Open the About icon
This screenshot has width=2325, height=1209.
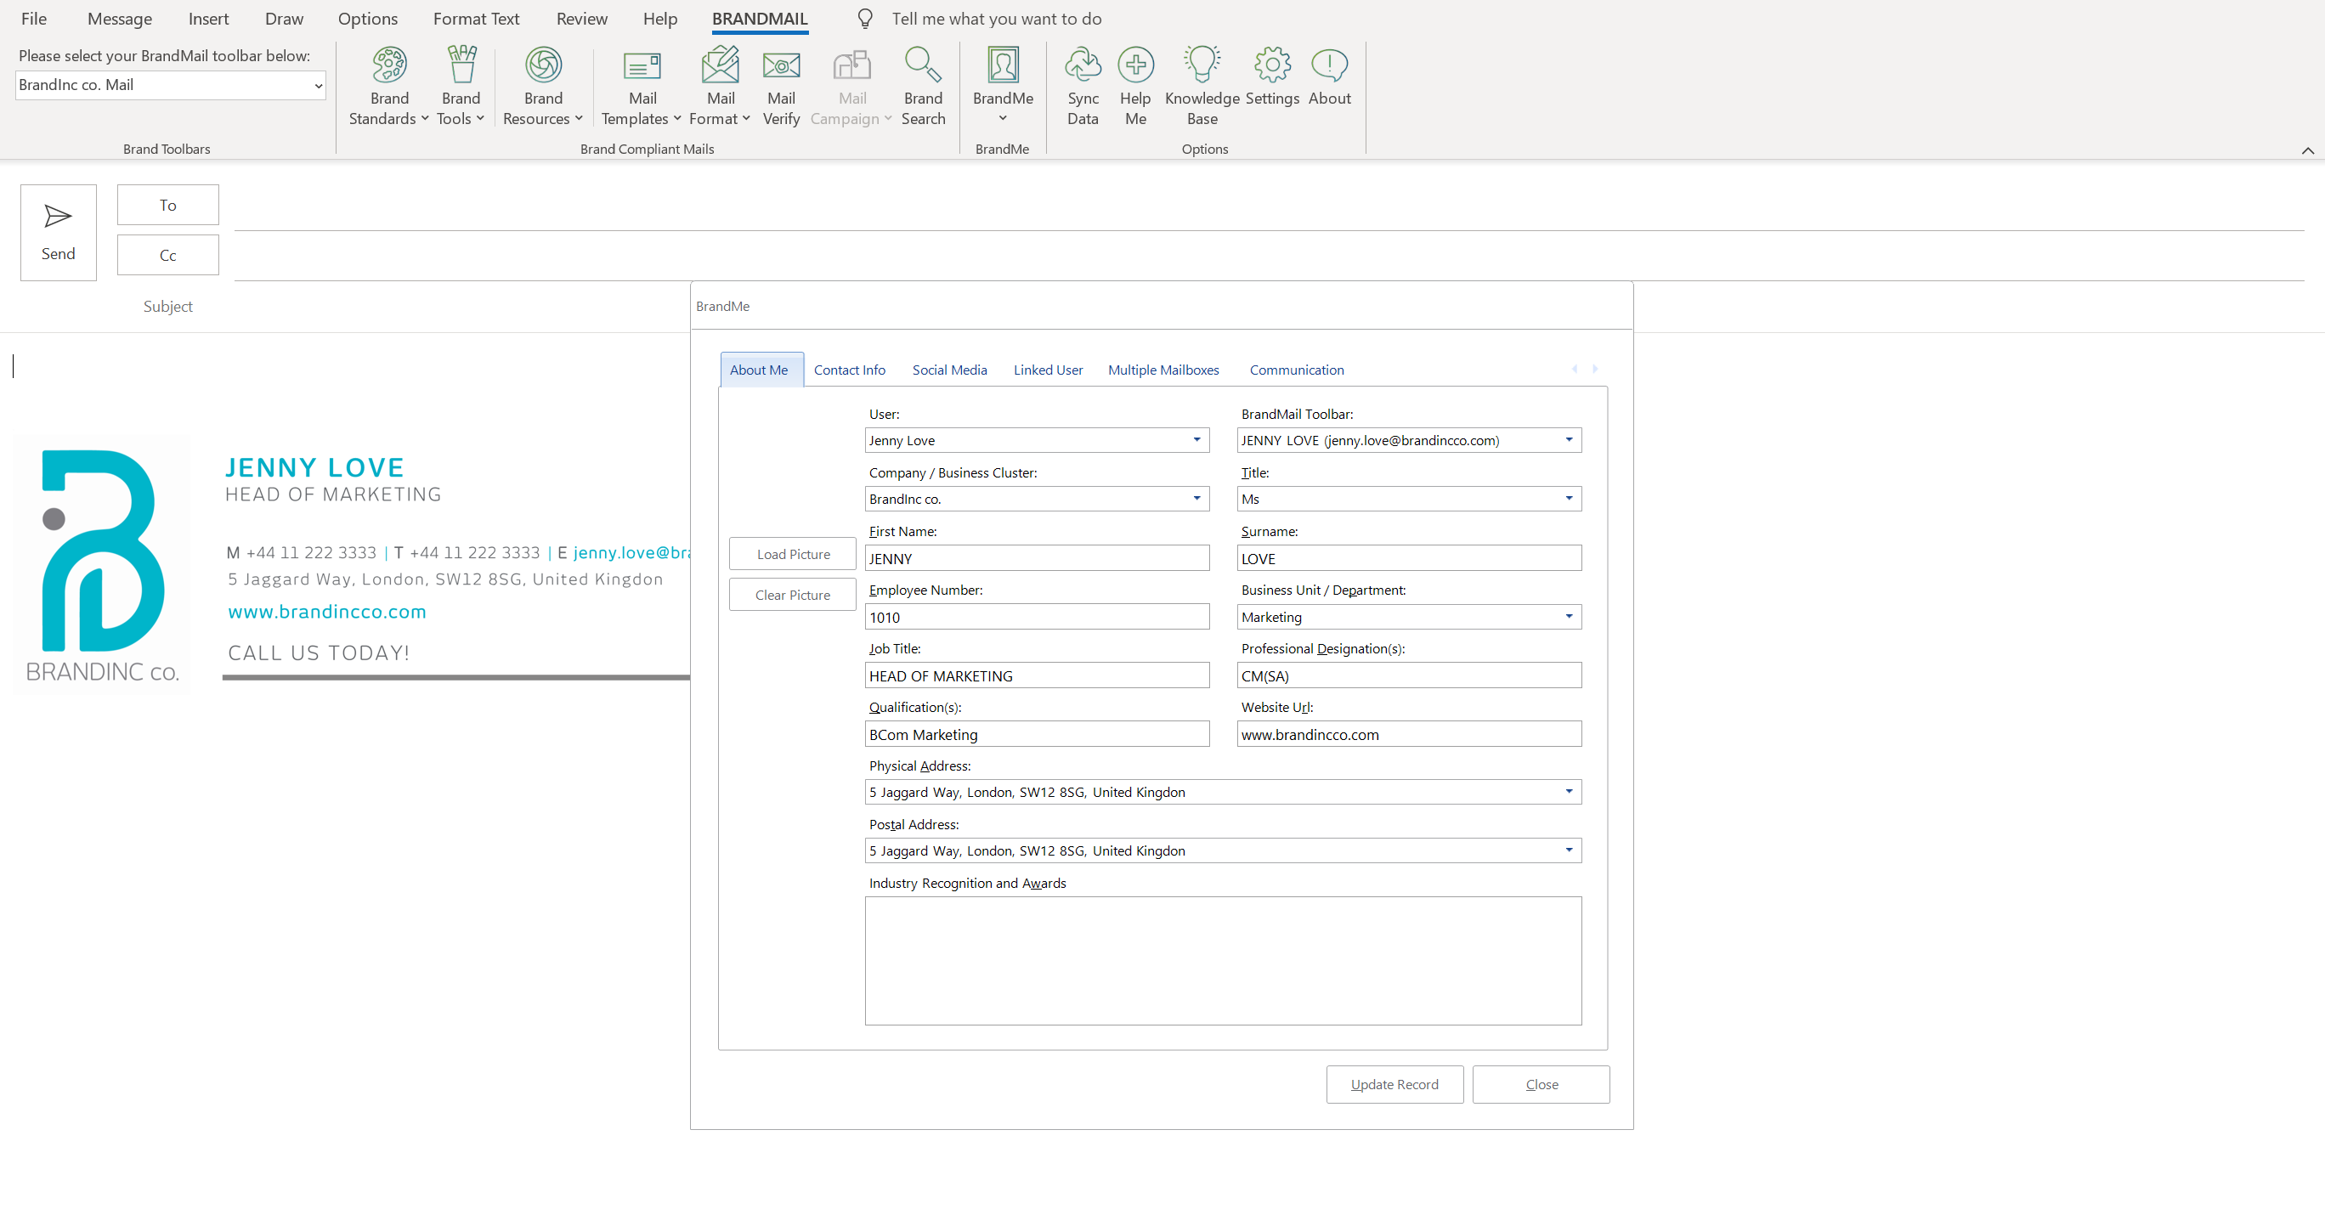pos(1328,65)
